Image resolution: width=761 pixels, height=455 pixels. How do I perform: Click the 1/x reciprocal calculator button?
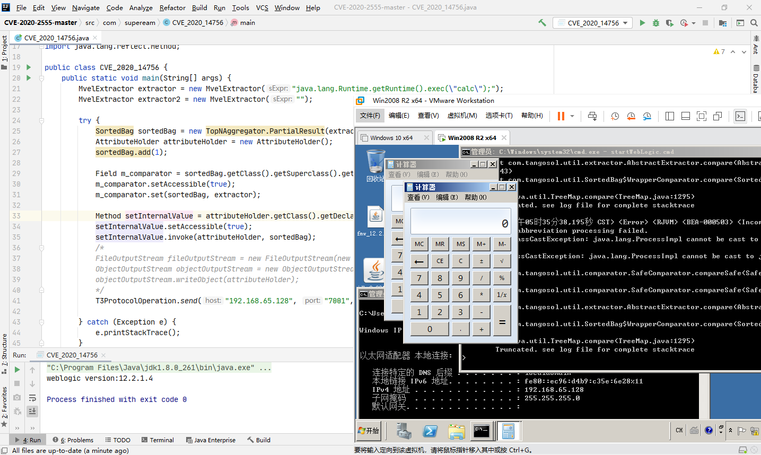pyautogui.click(x=502, y=295)
